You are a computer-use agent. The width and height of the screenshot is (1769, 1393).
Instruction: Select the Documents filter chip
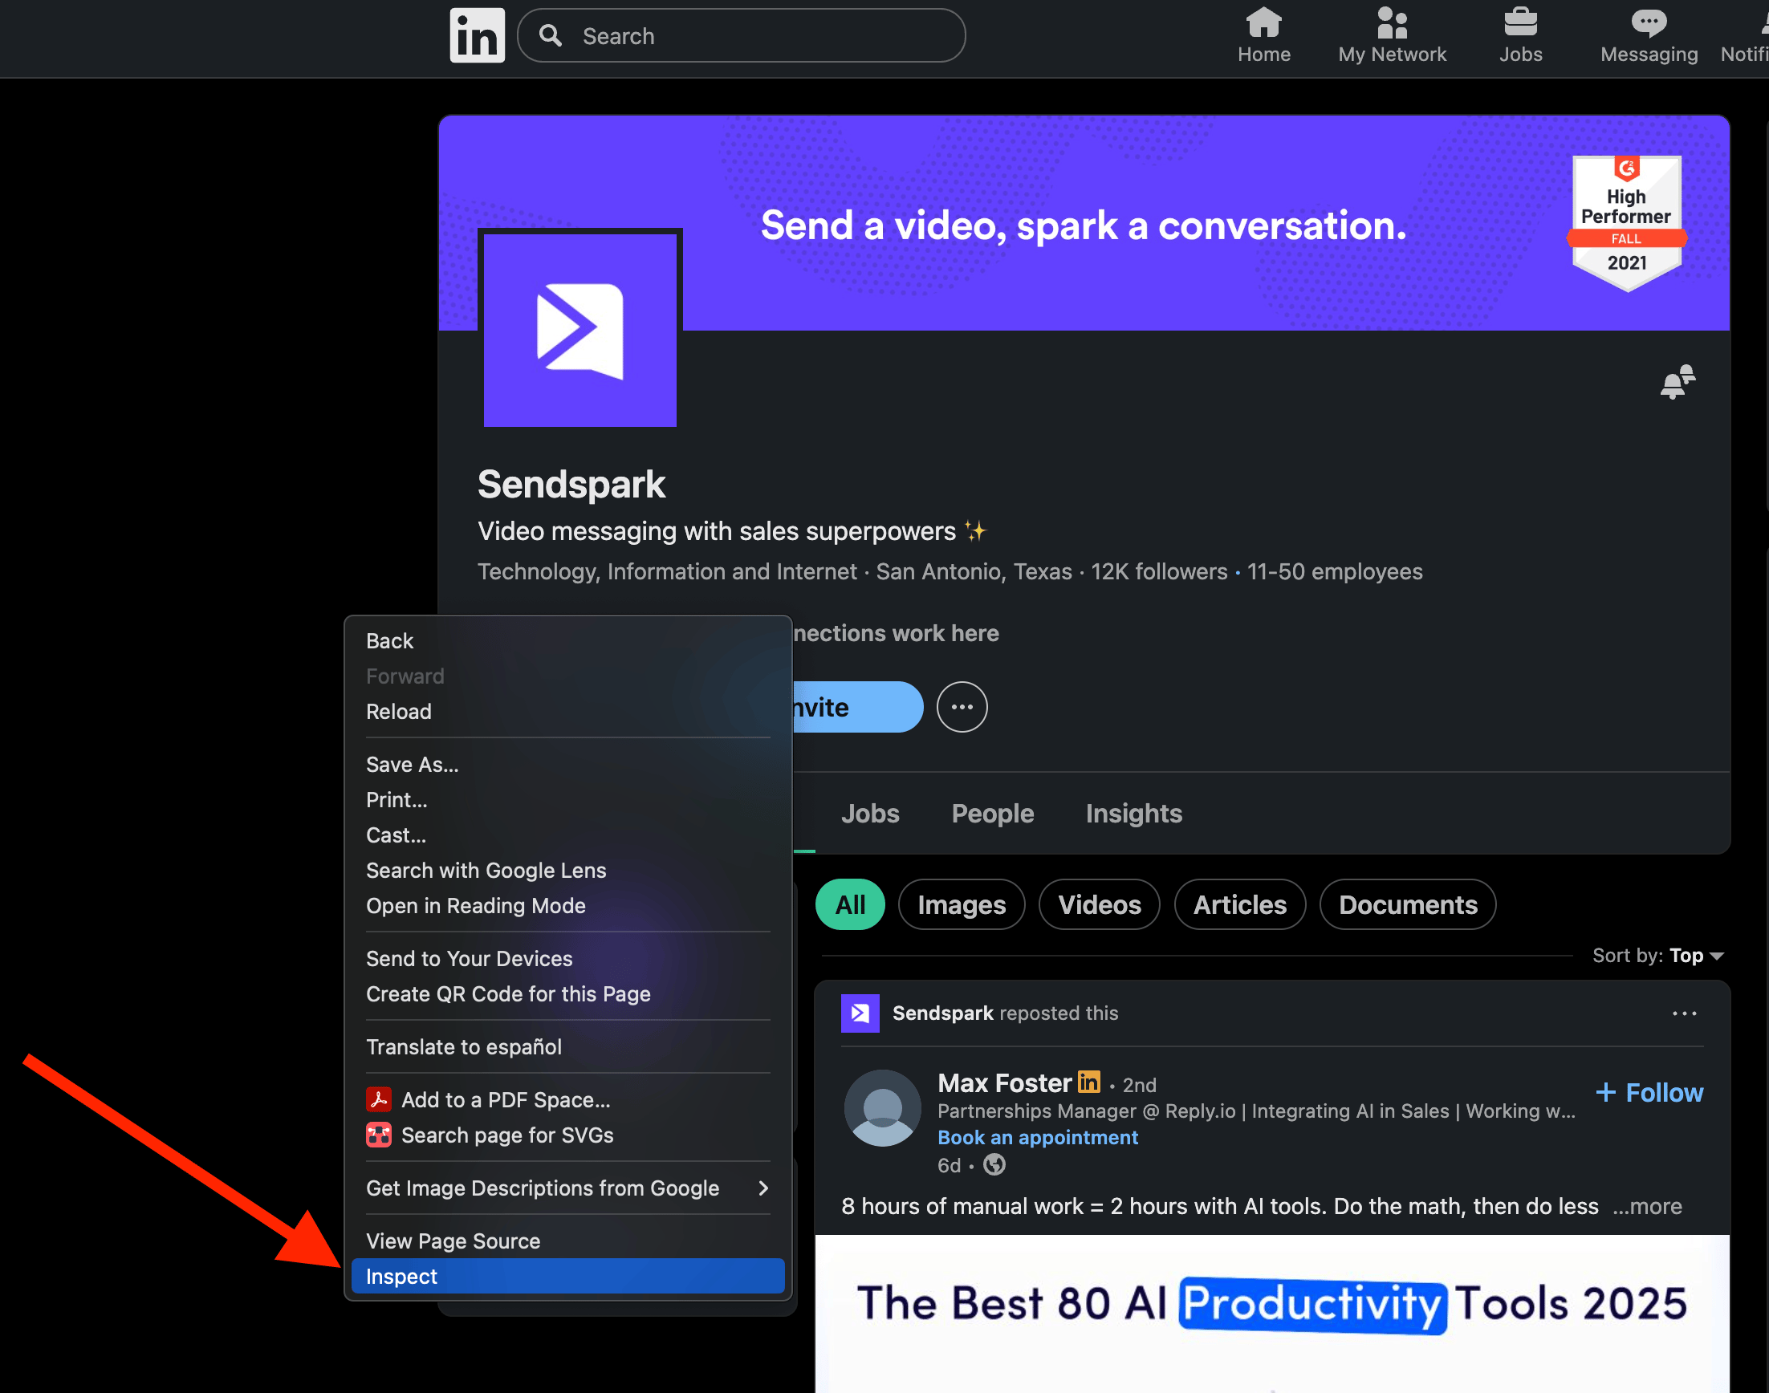(1407, 904)
